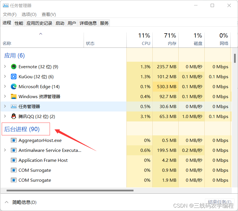Screen dimensions: 238x211
Task: Open the 文件(F) menu
Action: [x=10, y=15]
